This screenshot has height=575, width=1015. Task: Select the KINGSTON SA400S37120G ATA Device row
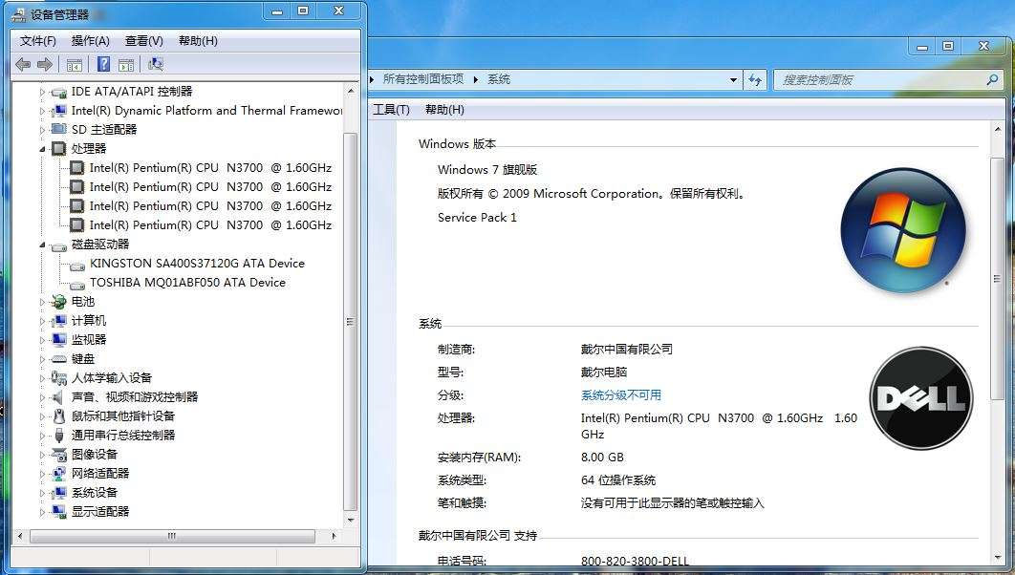197,264
